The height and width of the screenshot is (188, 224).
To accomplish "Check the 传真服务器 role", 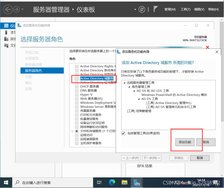I will [x=77, y=111].
